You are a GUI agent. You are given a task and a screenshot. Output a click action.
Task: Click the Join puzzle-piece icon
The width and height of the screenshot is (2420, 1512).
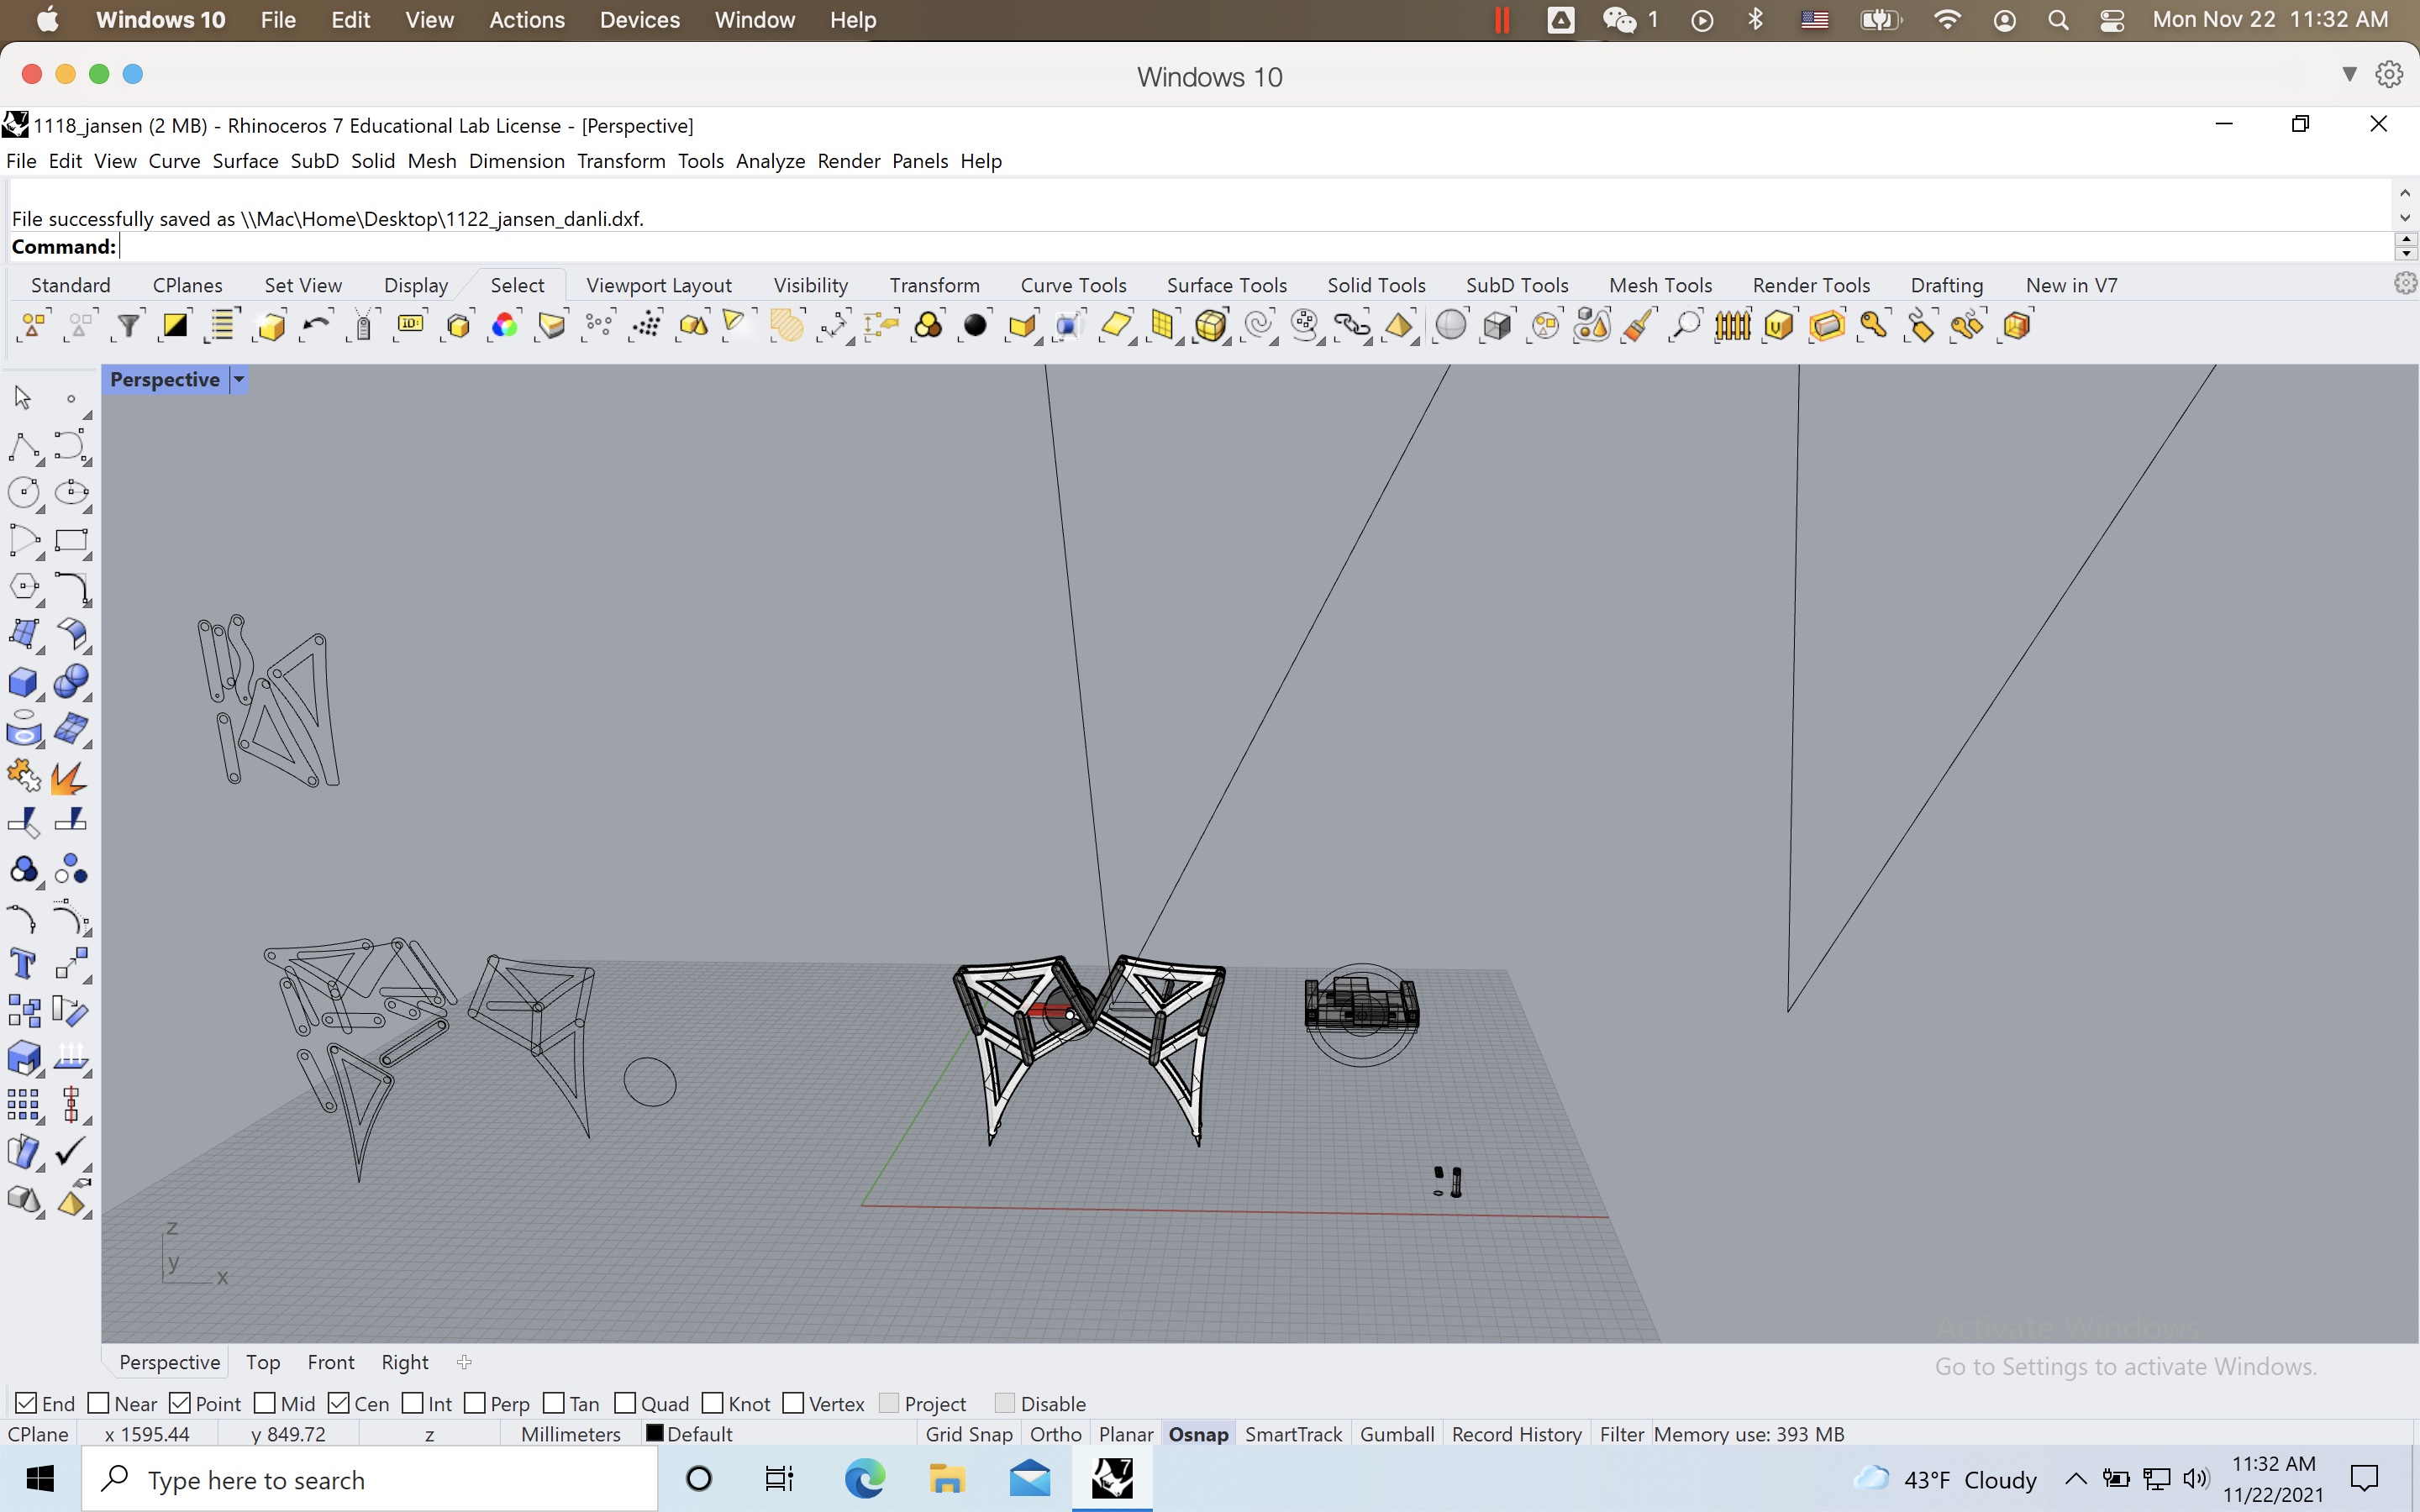24,777
